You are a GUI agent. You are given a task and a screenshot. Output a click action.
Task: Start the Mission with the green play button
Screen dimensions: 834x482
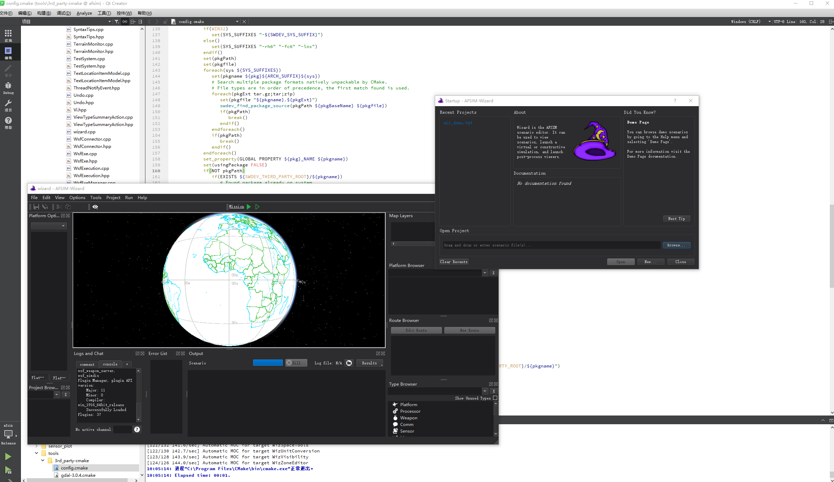coord(249,206)
